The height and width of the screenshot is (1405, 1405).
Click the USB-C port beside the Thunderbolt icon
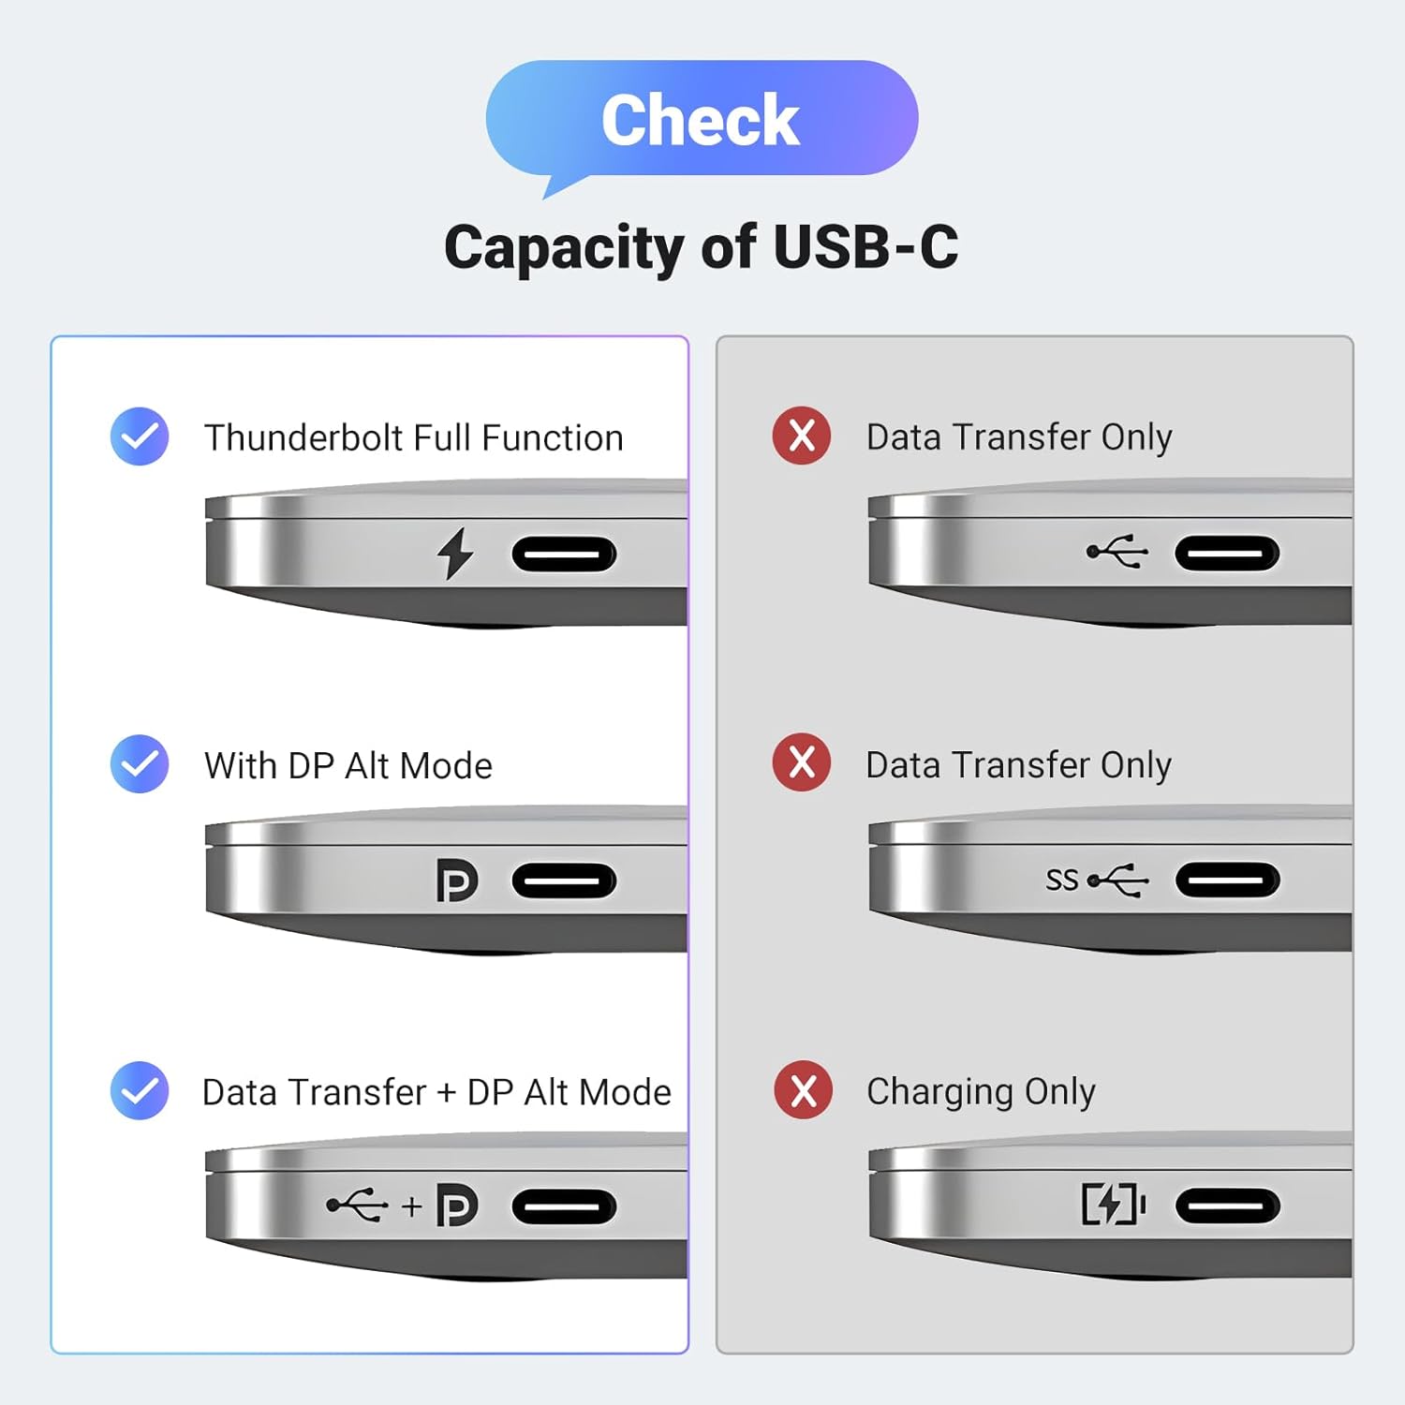[x=564, y=555]
